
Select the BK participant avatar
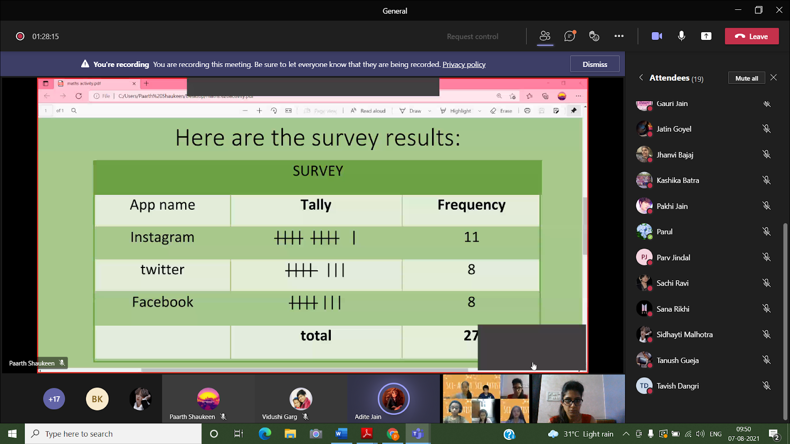97,399
